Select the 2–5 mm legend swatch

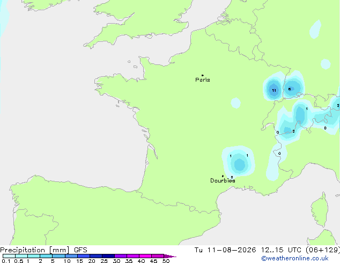pos(46,256)
